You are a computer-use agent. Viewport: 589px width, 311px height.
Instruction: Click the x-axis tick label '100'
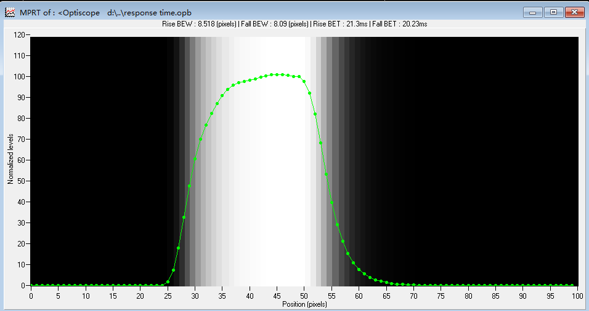click(577, 296)
